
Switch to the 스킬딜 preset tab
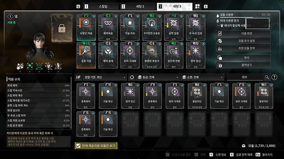[x=101, y=6]
